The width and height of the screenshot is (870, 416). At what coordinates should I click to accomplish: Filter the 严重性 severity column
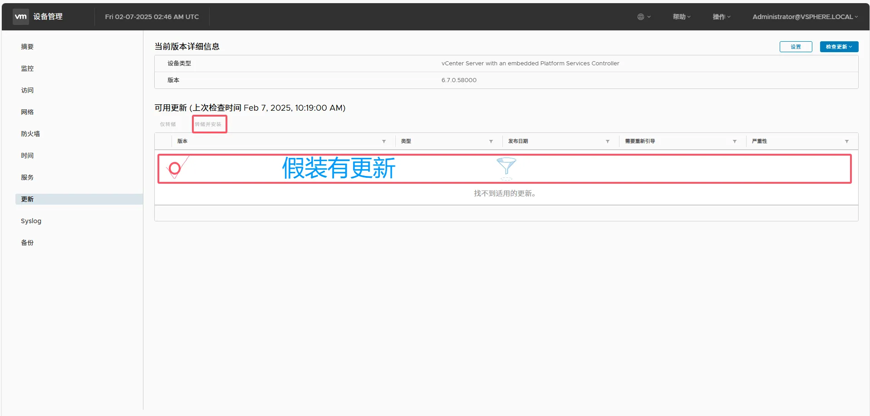847,142
